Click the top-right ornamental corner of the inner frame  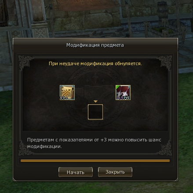(x=166, y=62)
